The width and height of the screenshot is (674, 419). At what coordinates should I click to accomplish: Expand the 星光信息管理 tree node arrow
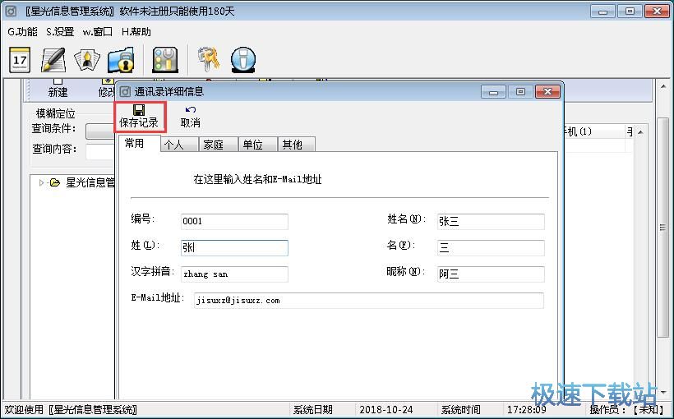[x=41, y=182]
